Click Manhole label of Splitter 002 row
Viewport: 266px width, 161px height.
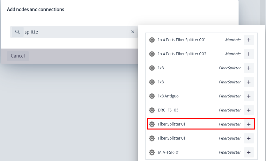point(233,54)
